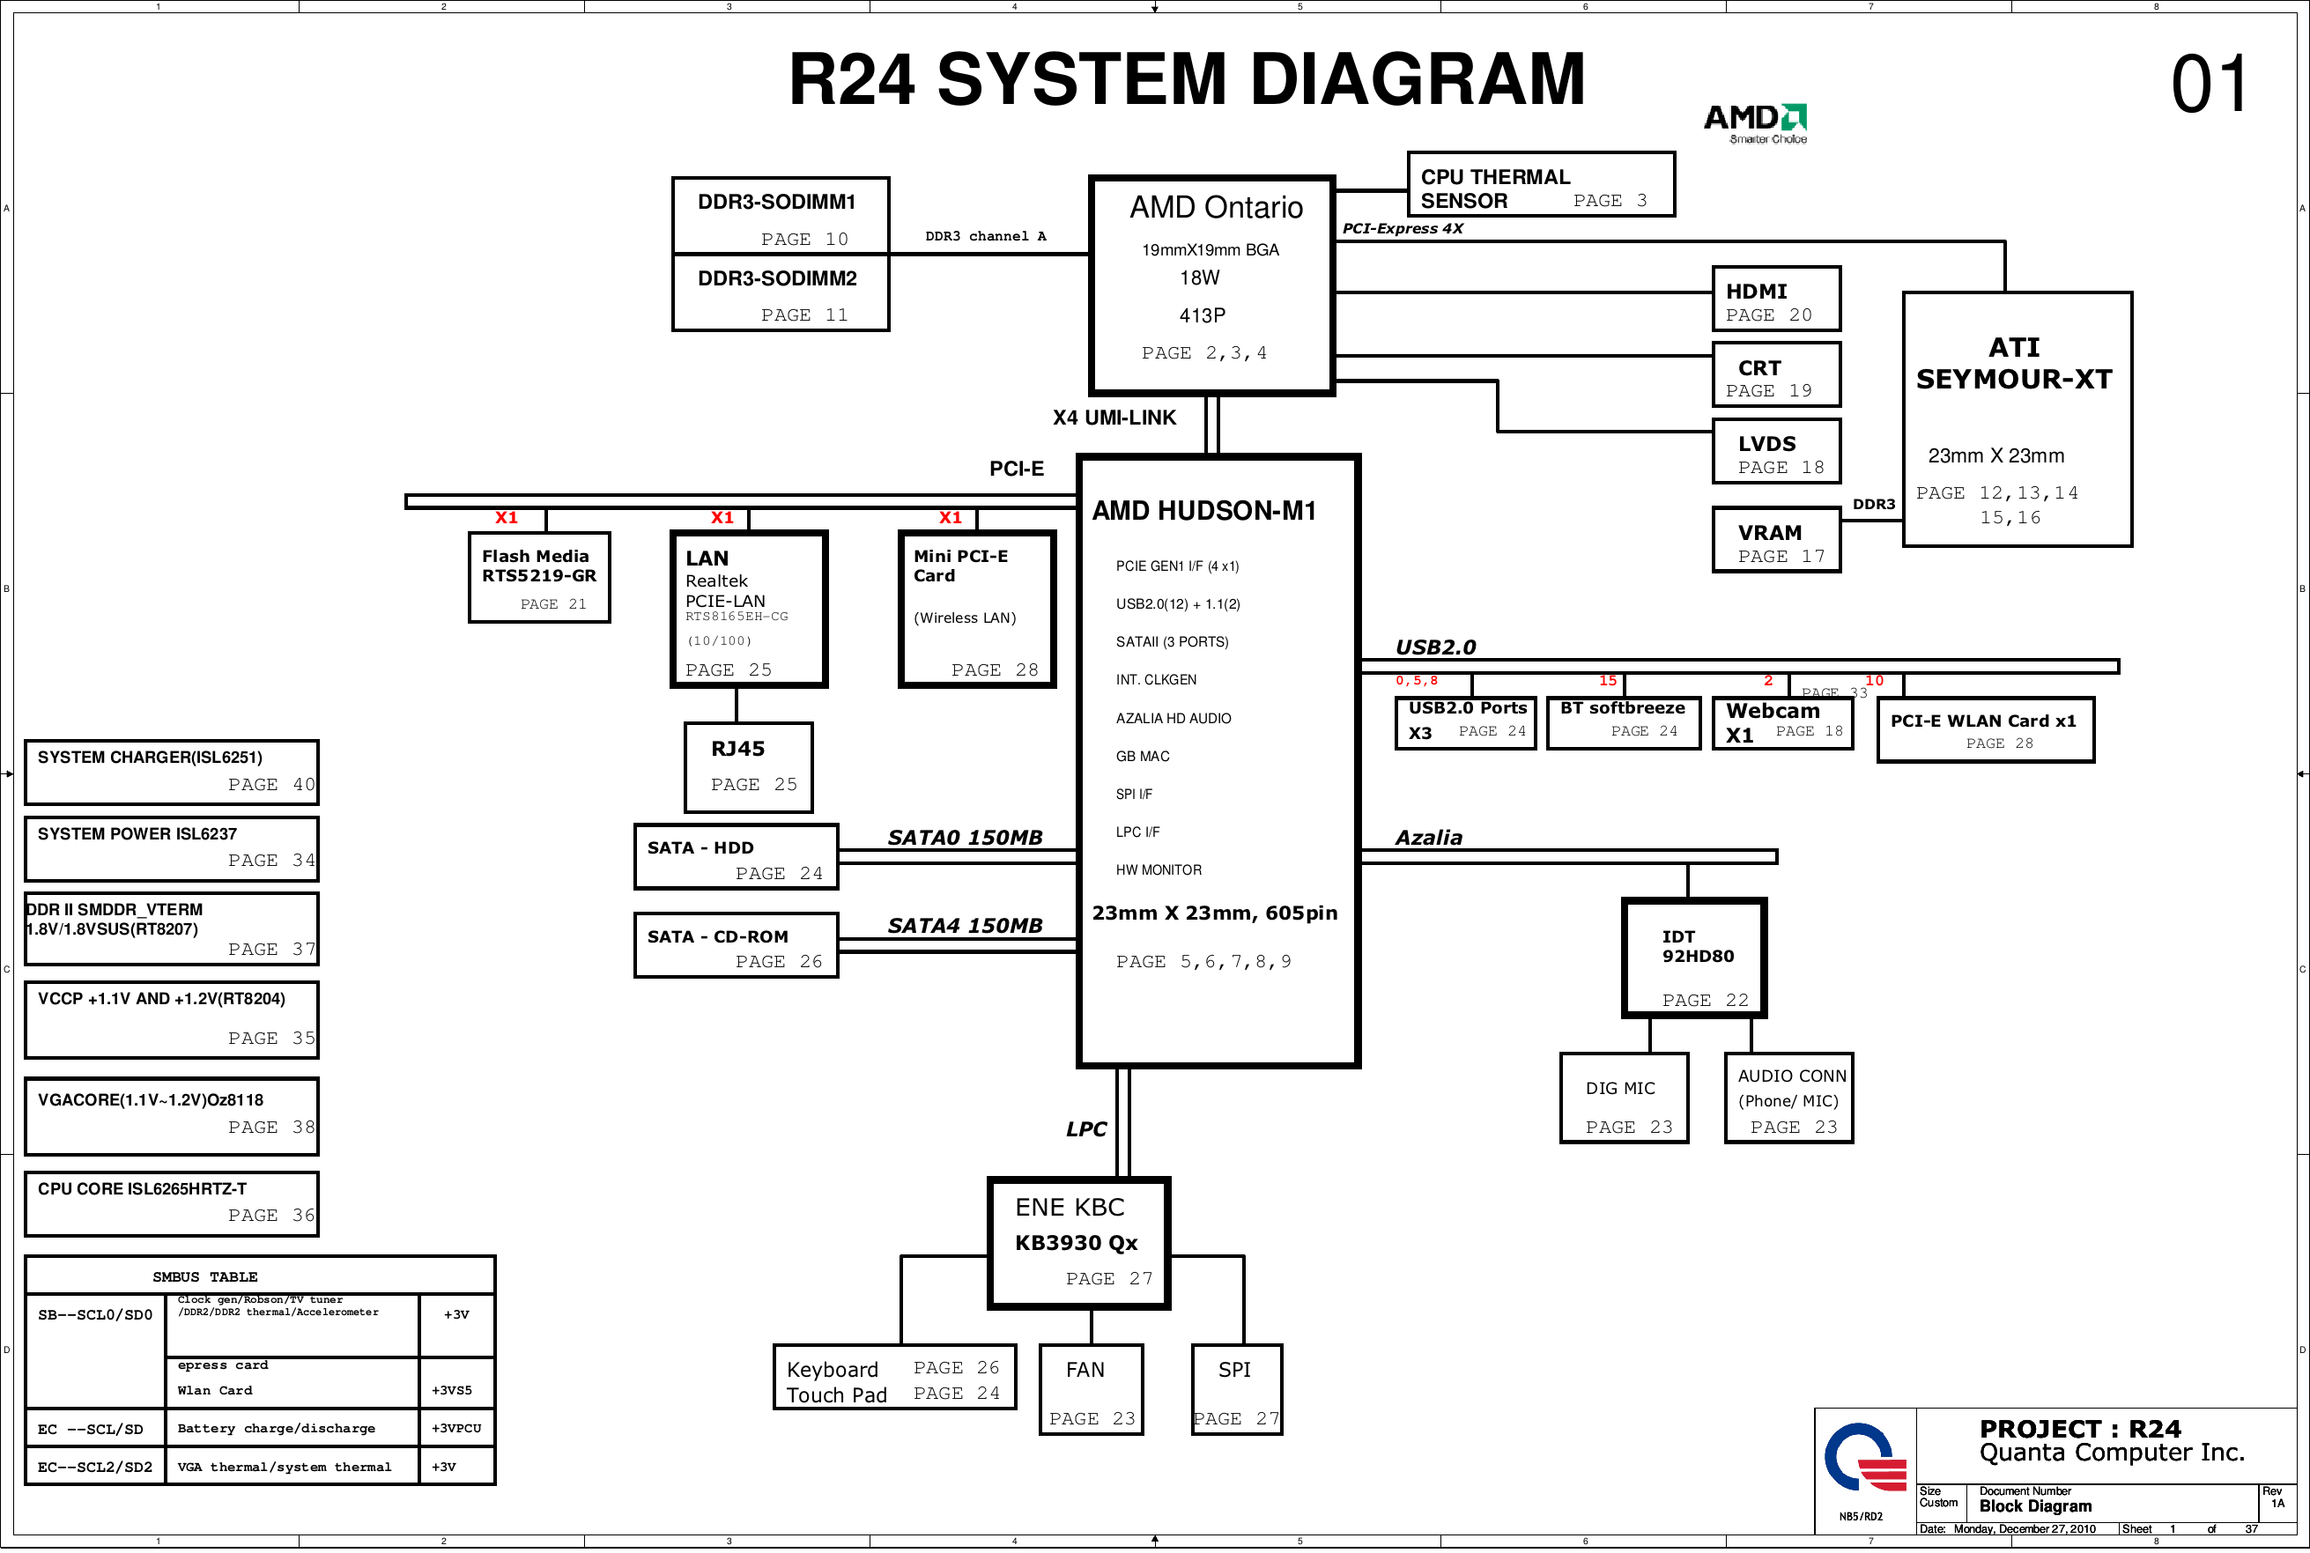
Task: Click the USB2.0 bus label
Action: coord(1435,647)
